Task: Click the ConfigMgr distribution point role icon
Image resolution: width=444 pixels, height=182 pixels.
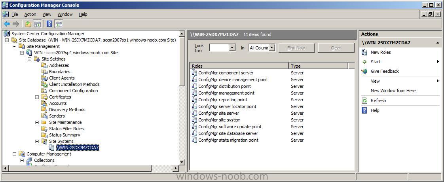Action: click(194, 86)
